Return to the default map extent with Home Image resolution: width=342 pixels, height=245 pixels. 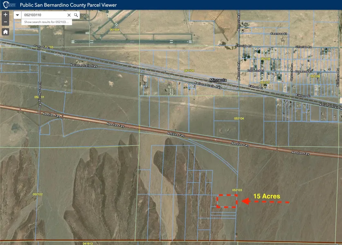pyautogui.click(x=5, y=32)
